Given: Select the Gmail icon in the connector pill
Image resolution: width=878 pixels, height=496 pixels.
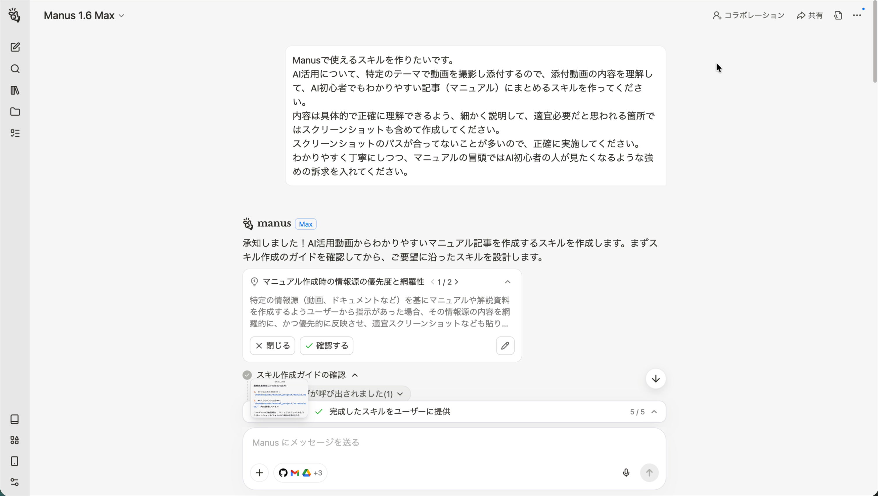Looking at the screenshot, I should [294, 472].
